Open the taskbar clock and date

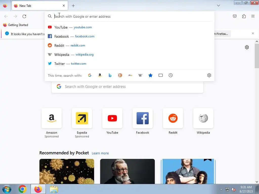click(x=246, y=189)
